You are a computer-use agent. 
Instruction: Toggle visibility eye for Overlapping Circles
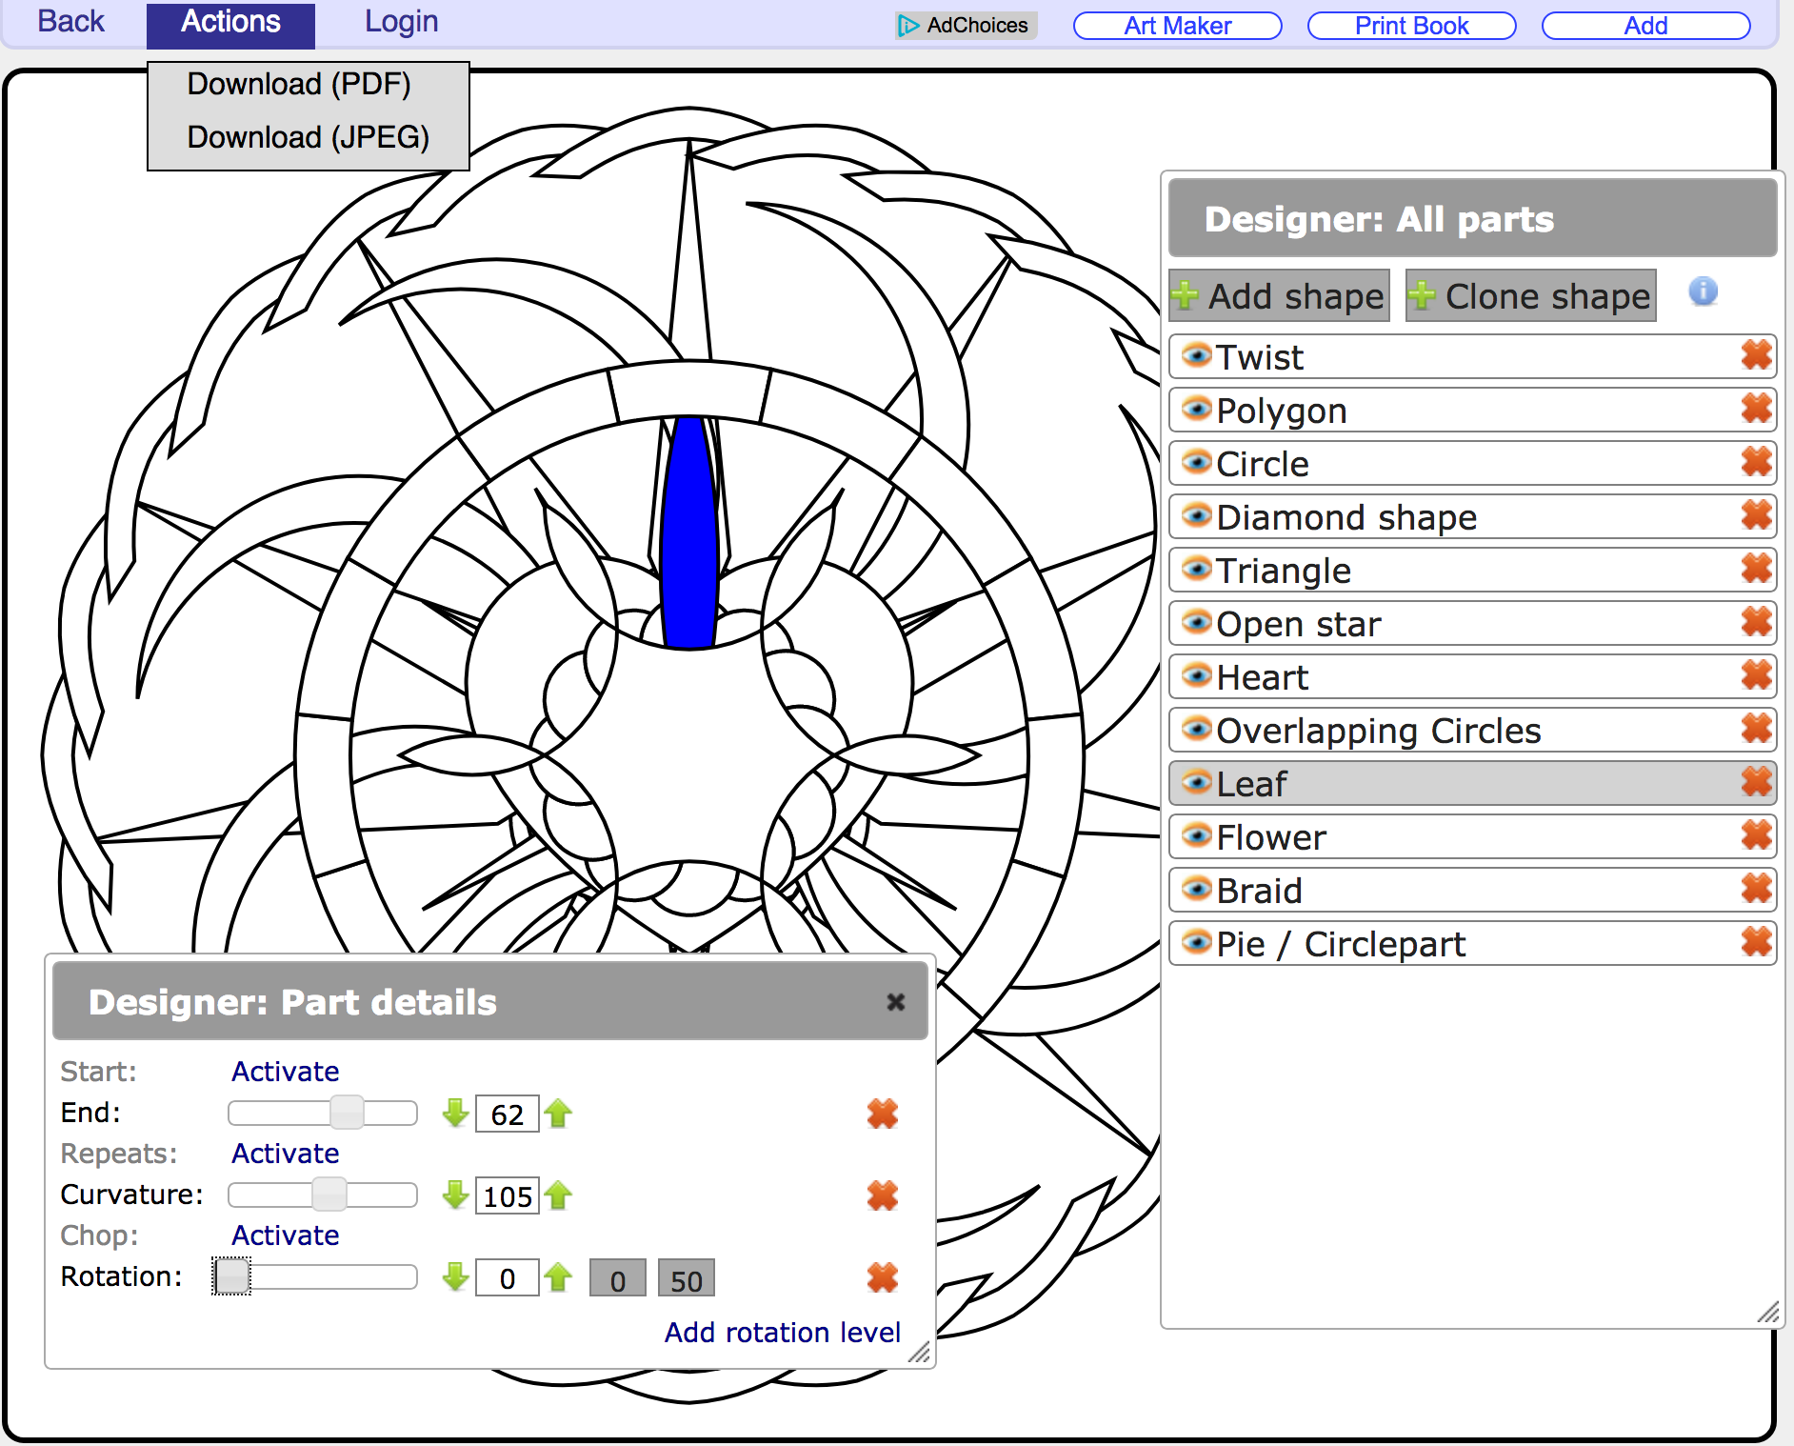(1196, 729)
